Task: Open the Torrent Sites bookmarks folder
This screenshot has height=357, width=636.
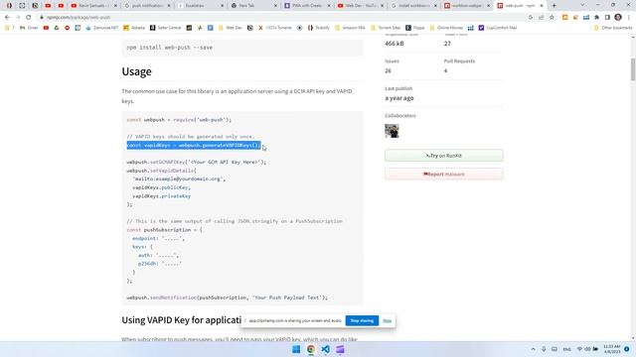Action: 386,28
